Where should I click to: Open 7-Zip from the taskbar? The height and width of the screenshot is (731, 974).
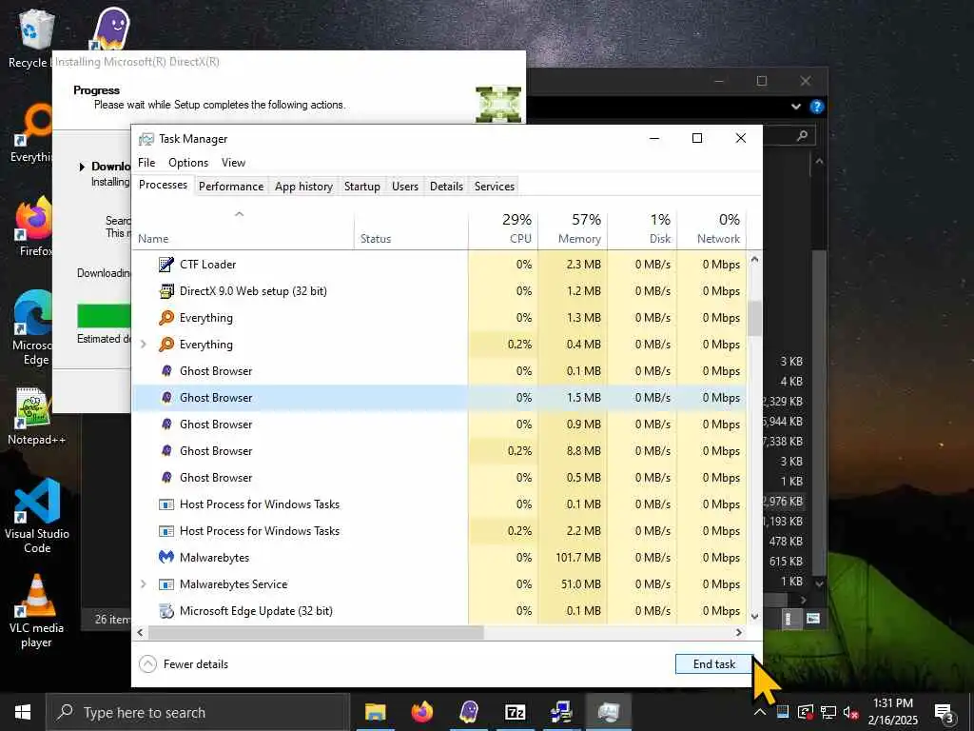point(515,712)
